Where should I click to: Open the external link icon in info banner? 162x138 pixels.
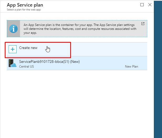point(143,24)
